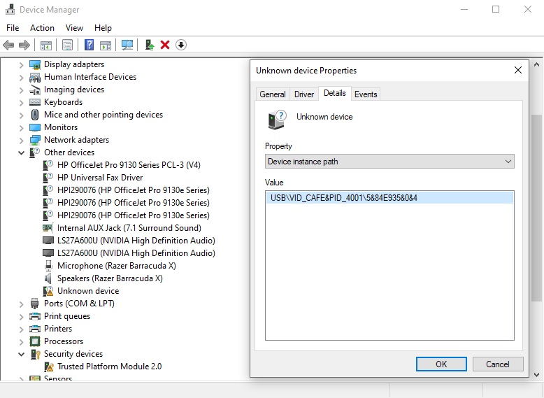Click the vertical scrollbar thumb
Image resolution: width=544 pixels, height=398 pixels.
click(x=536, y=208)
